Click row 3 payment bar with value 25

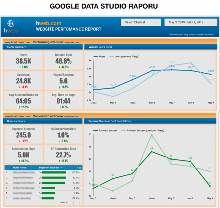pyautogui.click(x=53, y=183)
